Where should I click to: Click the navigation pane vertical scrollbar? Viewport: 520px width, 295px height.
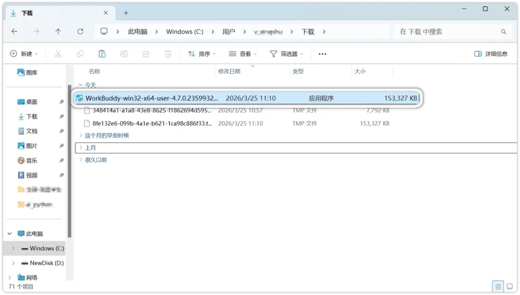coord(70,161)
